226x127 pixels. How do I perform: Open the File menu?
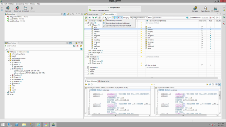2,4
